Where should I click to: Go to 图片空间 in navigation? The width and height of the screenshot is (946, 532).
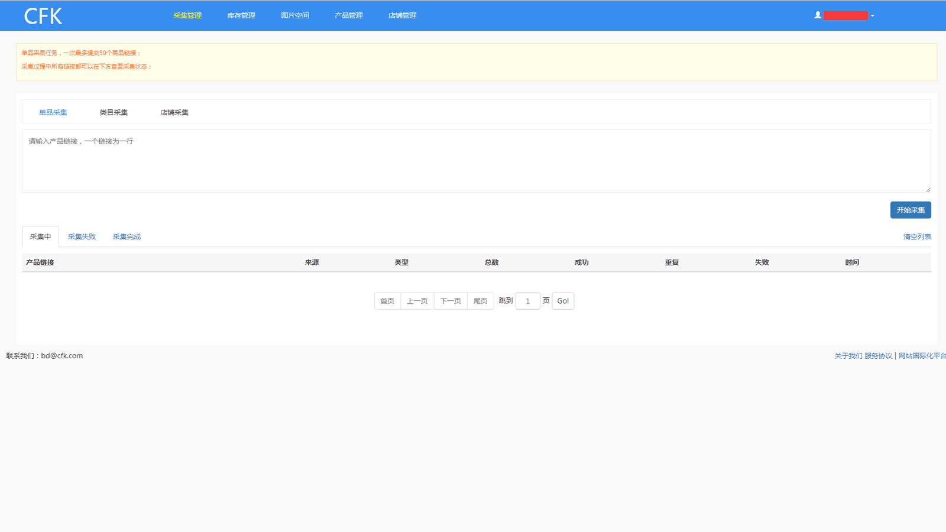294,16
